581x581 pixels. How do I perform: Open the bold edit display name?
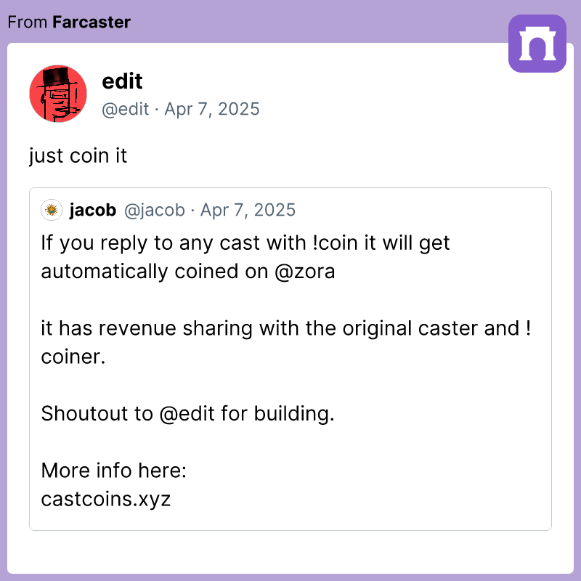122,81
